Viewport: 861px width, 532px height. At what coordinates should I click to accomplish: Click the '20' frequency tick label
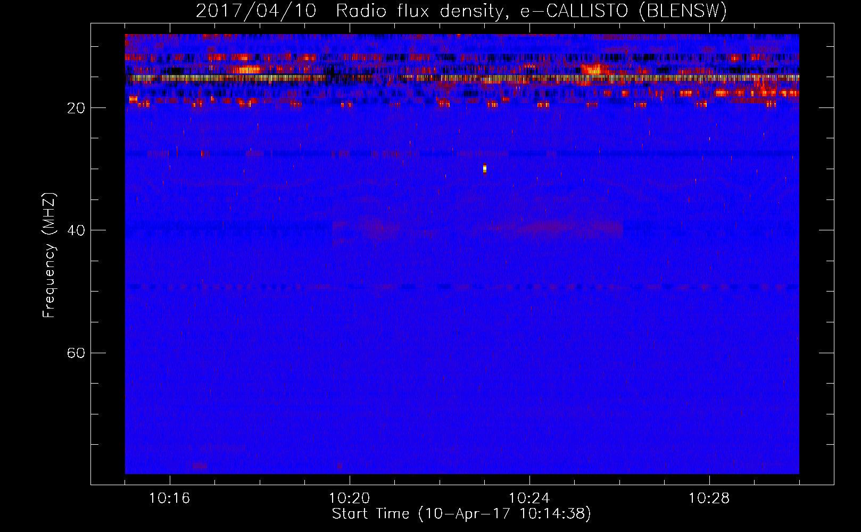tap(77, 108)
